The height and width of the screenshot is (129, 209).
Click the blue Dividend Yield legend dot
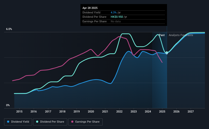point(8,122)
